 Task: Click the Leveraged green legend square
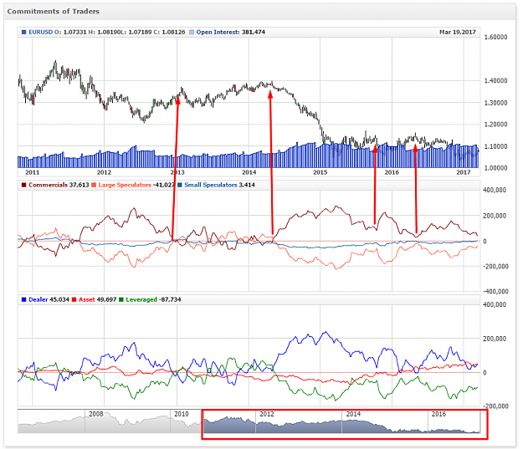121,299
